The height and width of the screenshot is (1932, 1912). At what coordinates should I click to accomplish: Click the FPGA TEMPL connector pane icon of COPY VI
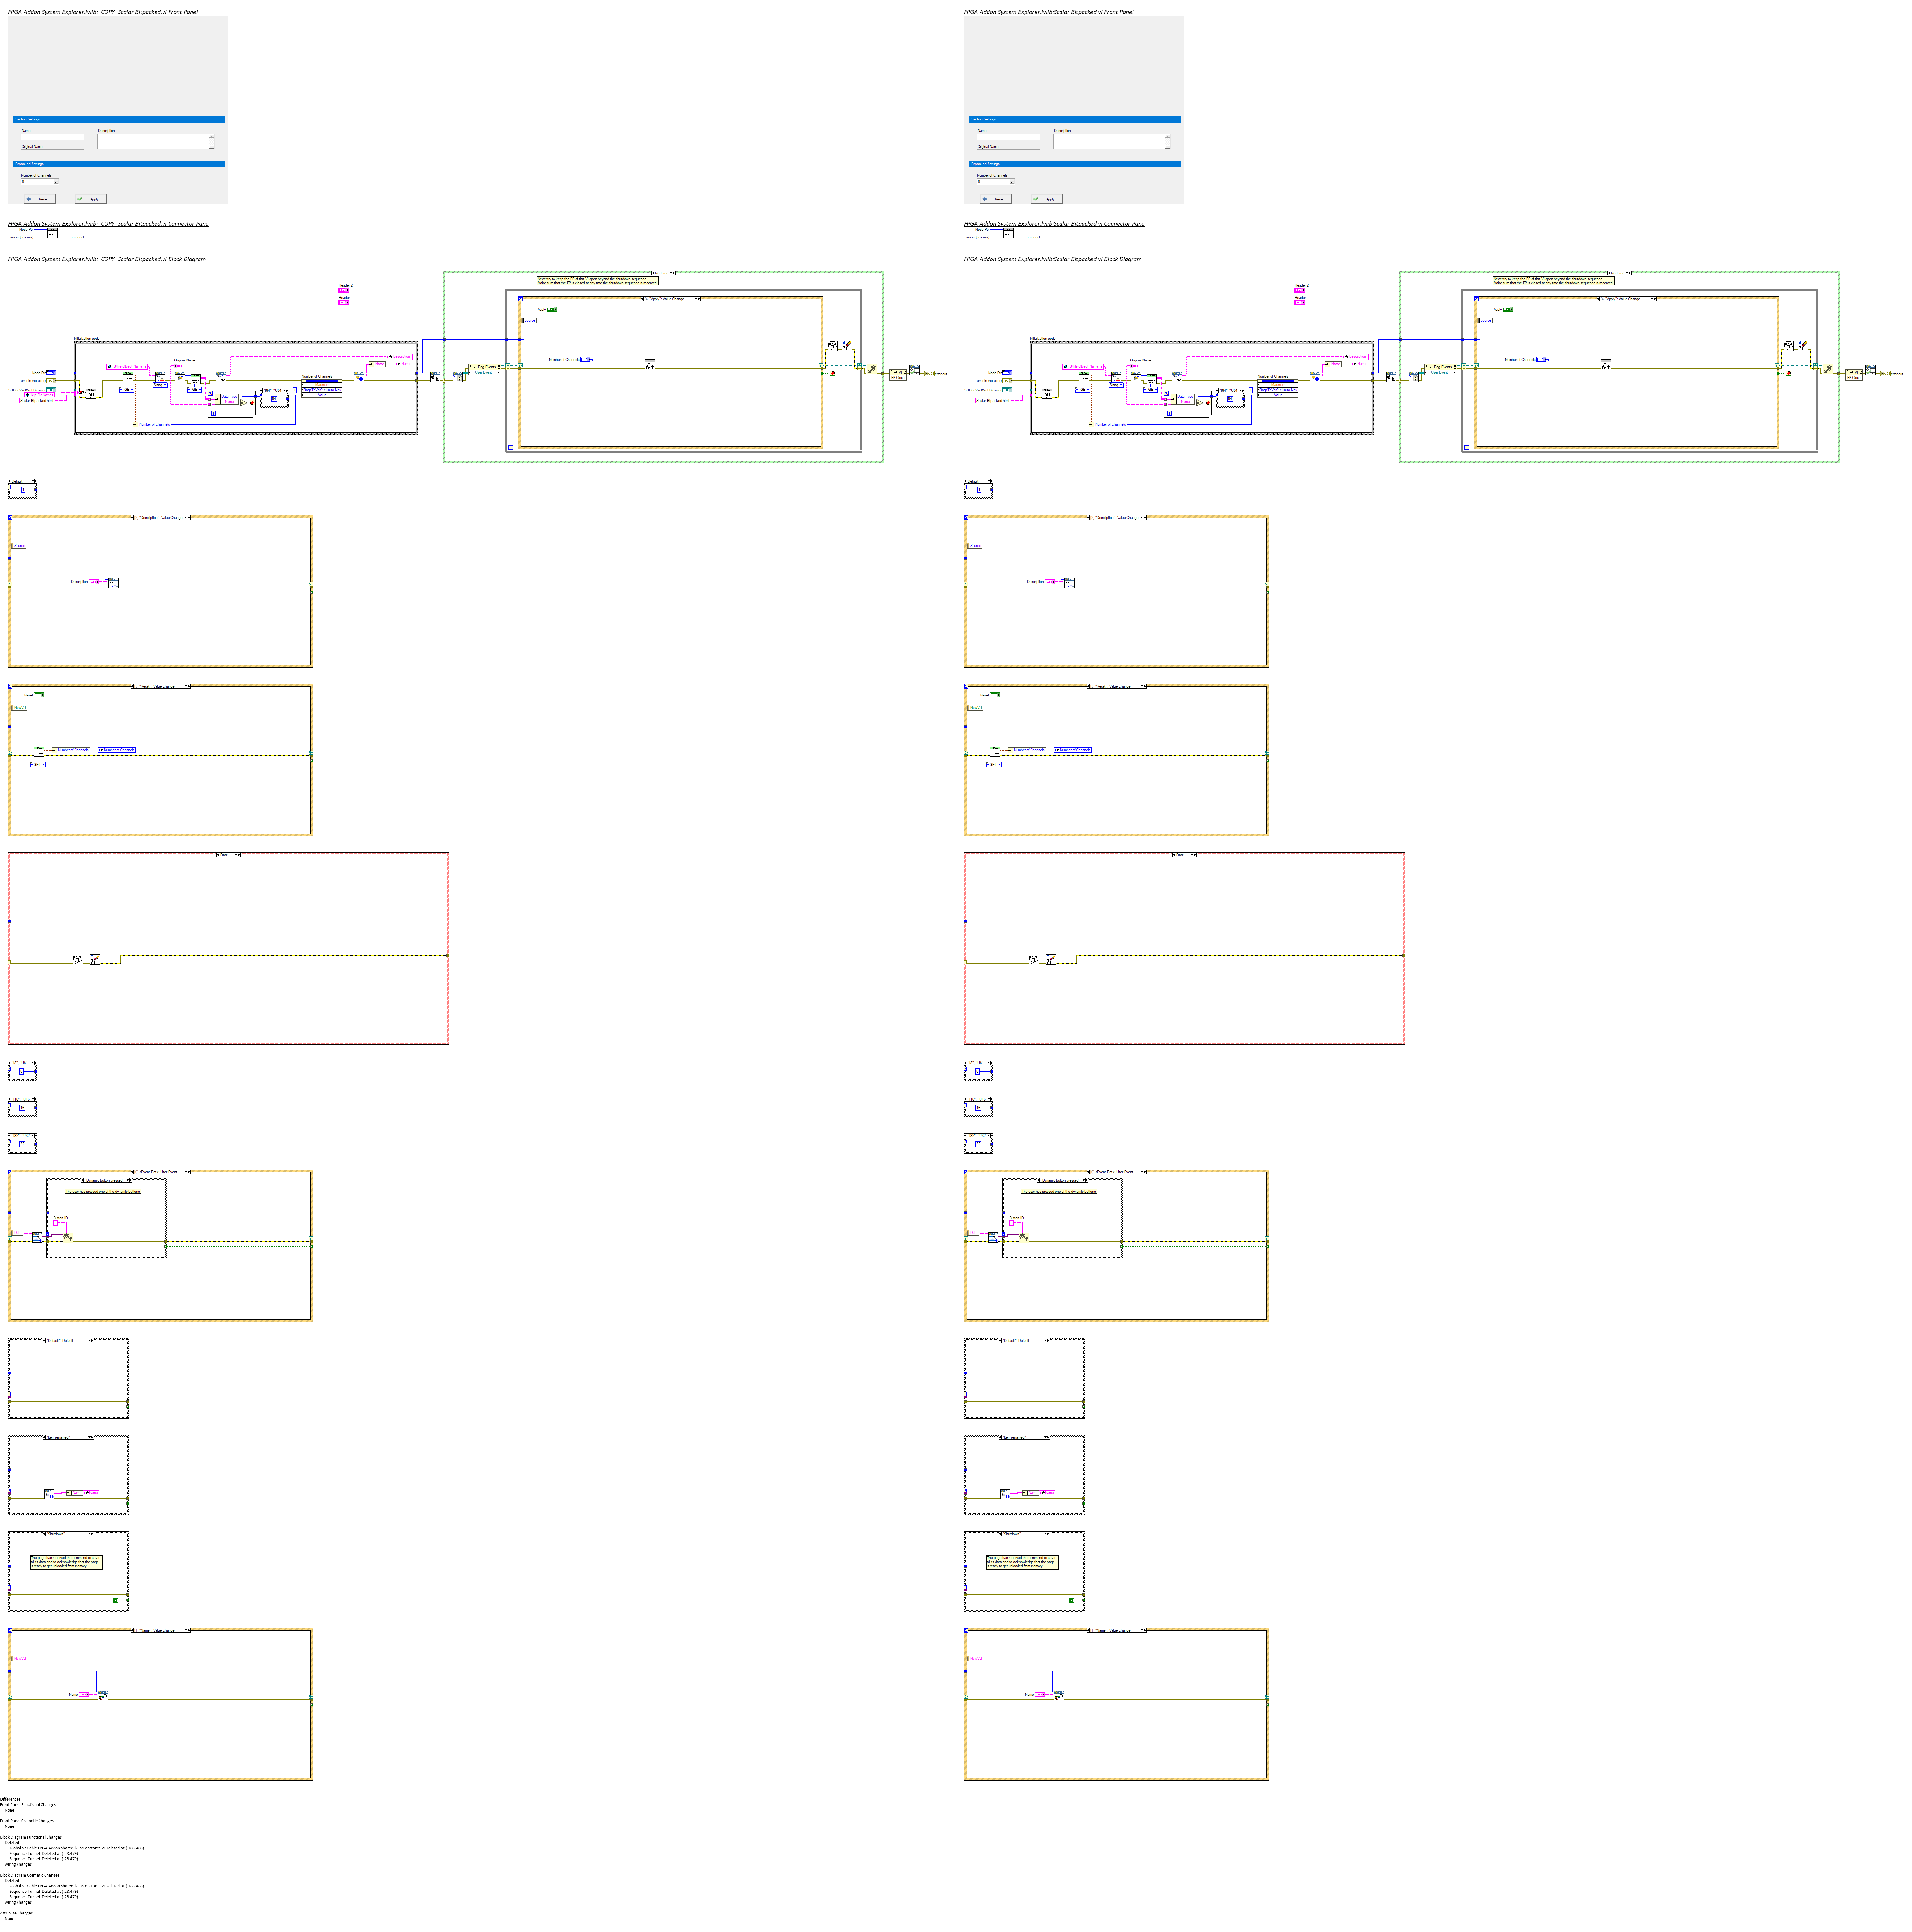coord(53,233)
